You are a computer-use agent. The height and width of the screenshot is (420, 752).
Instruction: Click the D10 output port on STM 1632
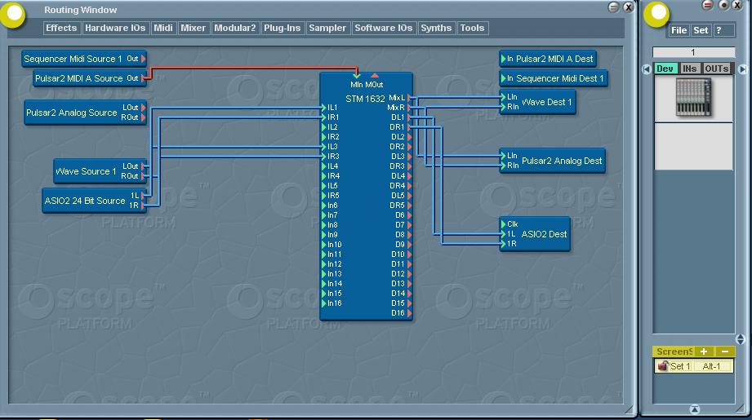(x=409, y=254)
